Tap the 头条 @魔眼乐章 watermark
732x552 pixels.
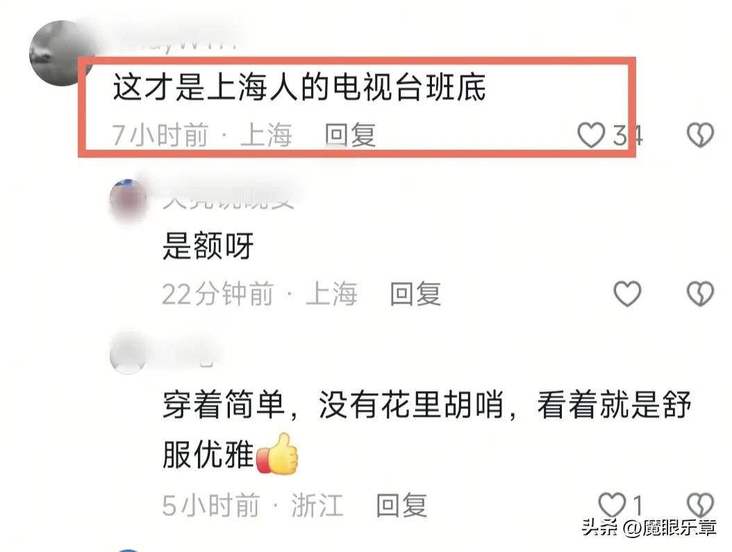[649, 528]
